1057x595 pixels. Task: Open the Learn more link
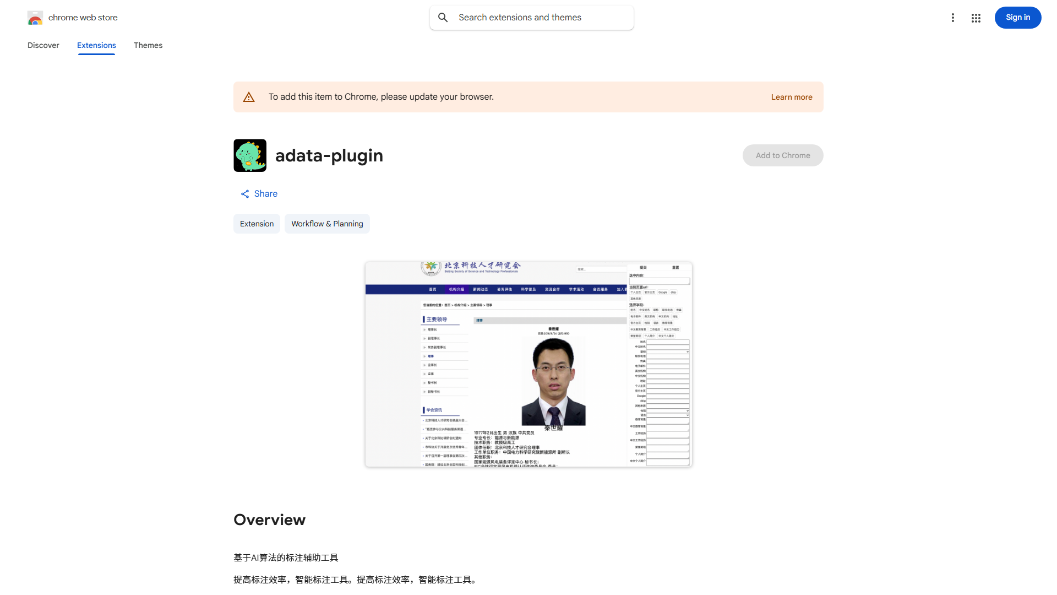click(791, 97)
